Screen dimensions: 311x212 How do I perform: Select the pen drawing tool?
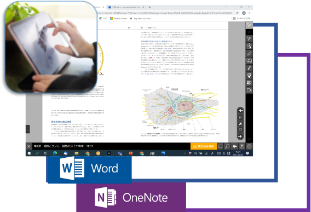click(x=249, y=68)
